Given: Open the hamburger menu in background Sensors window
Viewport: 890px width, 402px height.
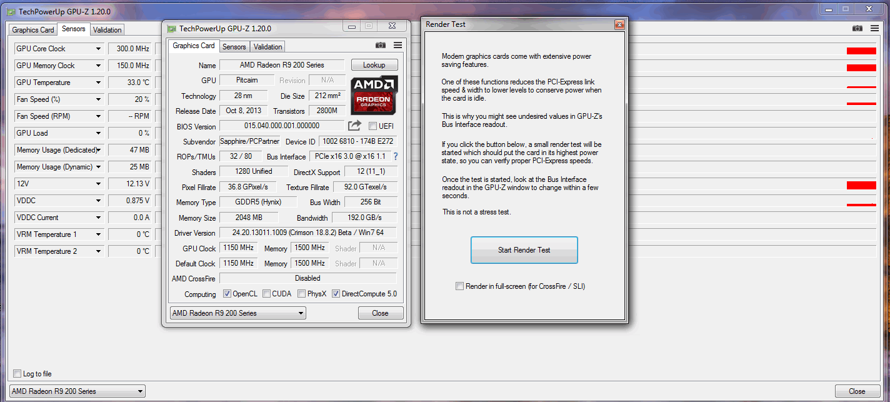Looking at the screenshot, I should point(875,28).
